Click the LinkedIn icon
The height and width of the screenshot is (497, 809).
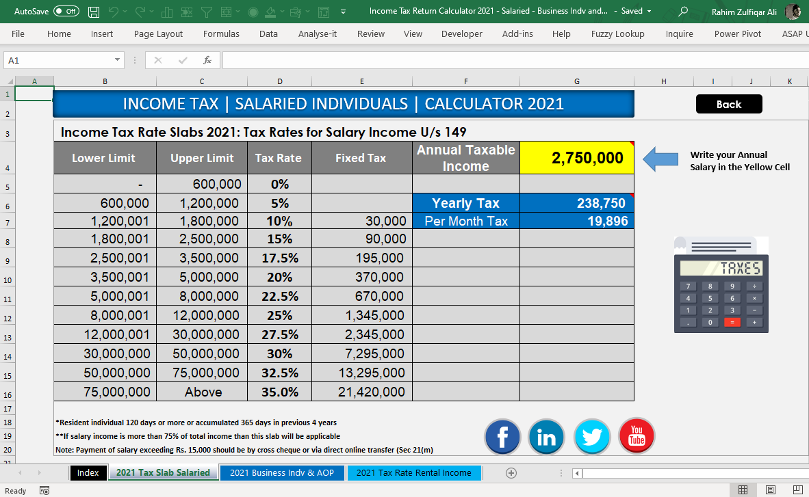[x=546, y=437]
